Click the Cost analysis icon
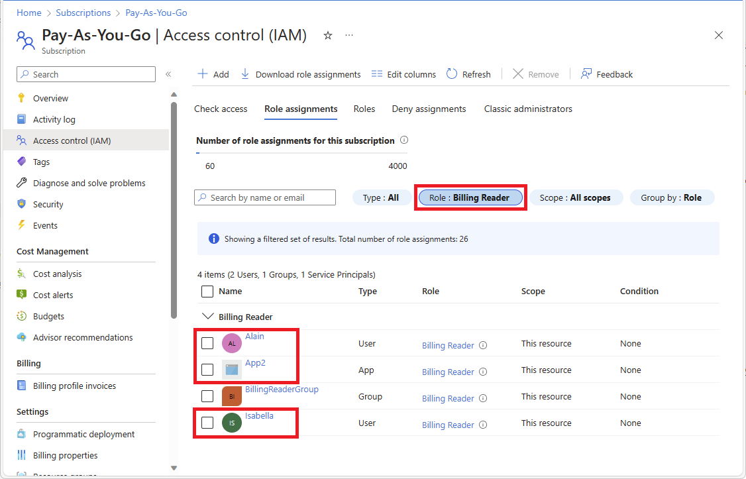 pos(21,274)
